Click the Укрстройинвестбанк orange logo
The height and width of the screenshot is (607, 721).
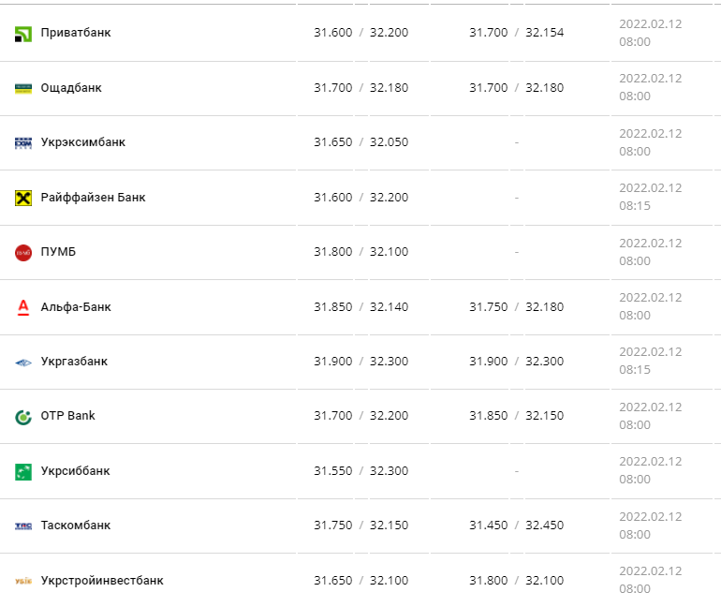point(23,581)
